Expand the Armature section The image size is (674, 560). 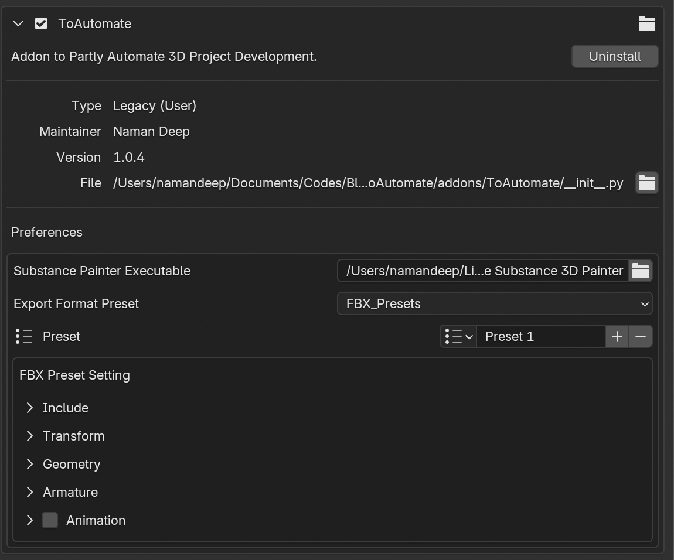click(30, 492)
